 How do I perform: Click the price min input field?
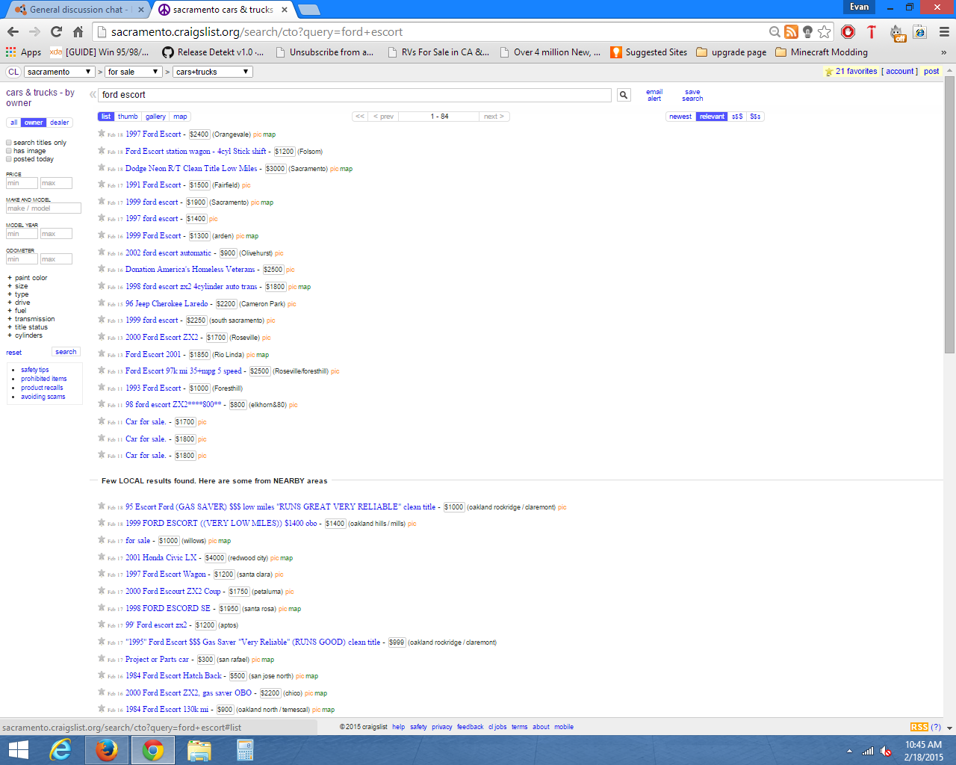pyautogui.click(x=22, y=183)
